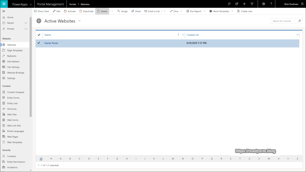306x172 pixels.
Task: Click the Deactivate button in command bar
Action: (86, 11)
